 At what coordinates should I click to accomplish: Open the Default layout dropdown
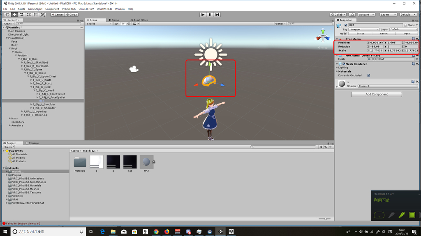(408, 14)
